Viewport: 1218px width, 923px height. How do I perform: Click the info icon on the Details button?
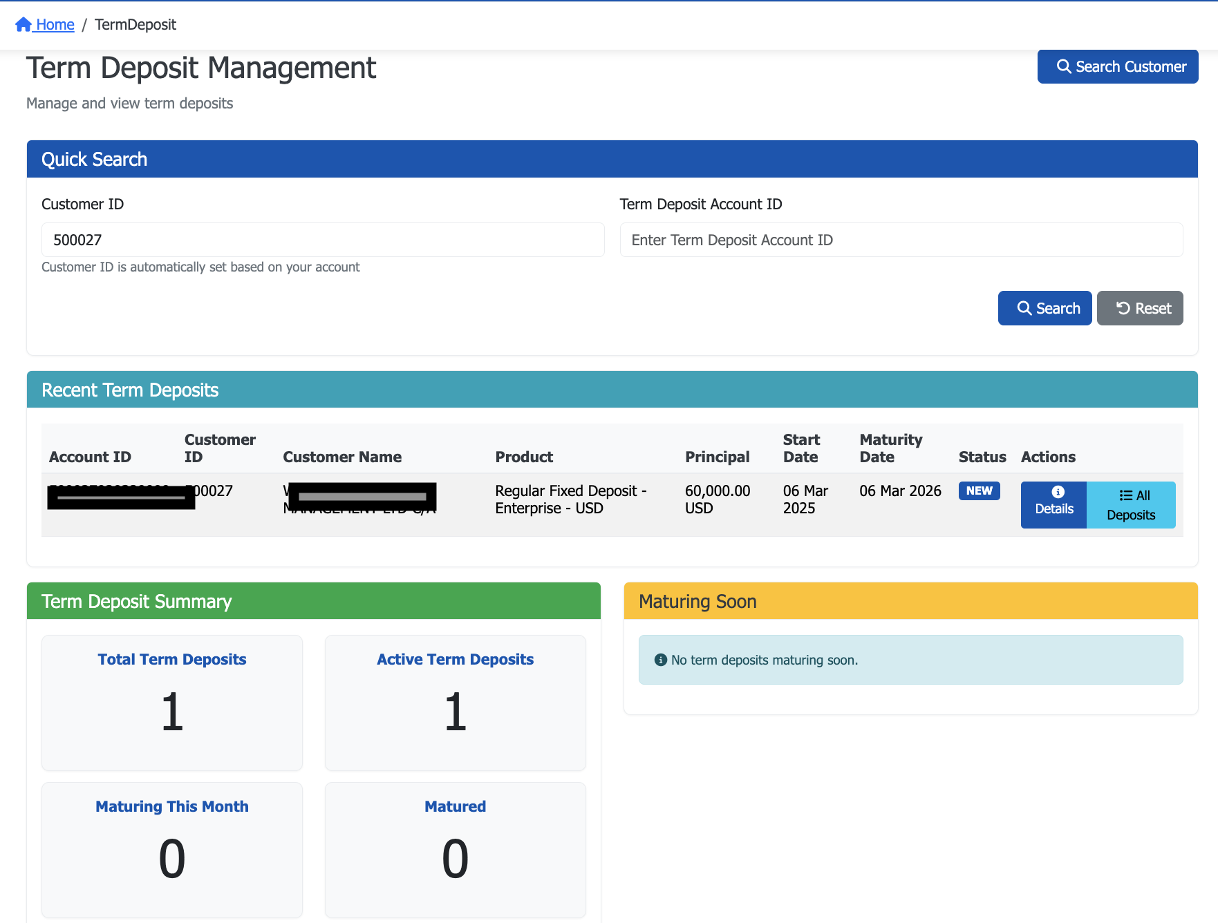tap(1058, 492)
